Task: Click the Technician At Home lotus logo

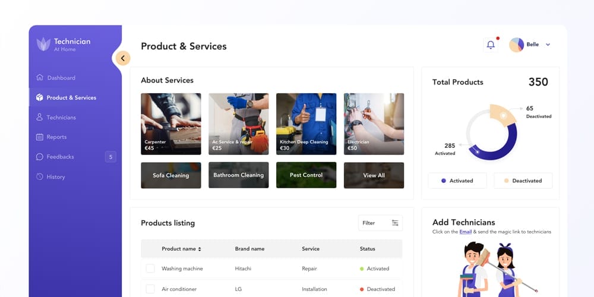Action: 43,45
